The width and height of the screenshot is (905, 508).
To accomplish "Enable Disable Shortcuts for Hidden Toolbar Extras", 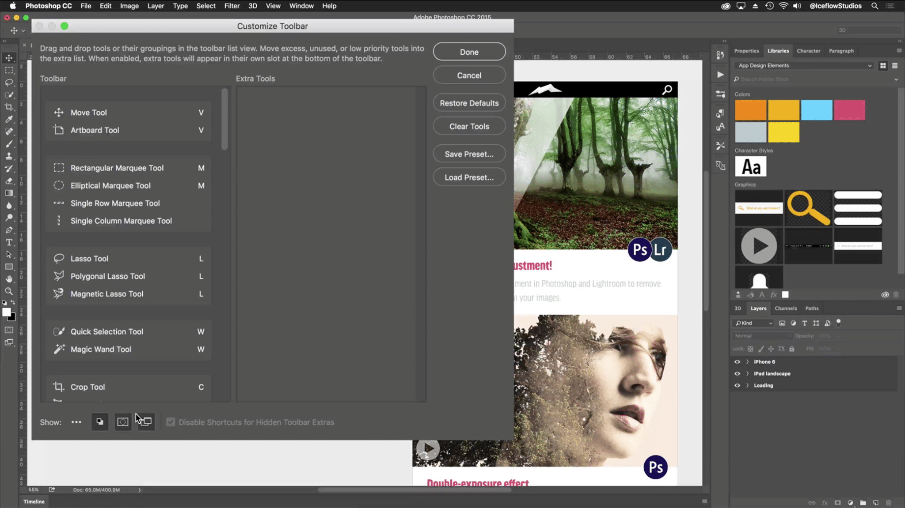I will pyautogui.click(x=170, y=422).
